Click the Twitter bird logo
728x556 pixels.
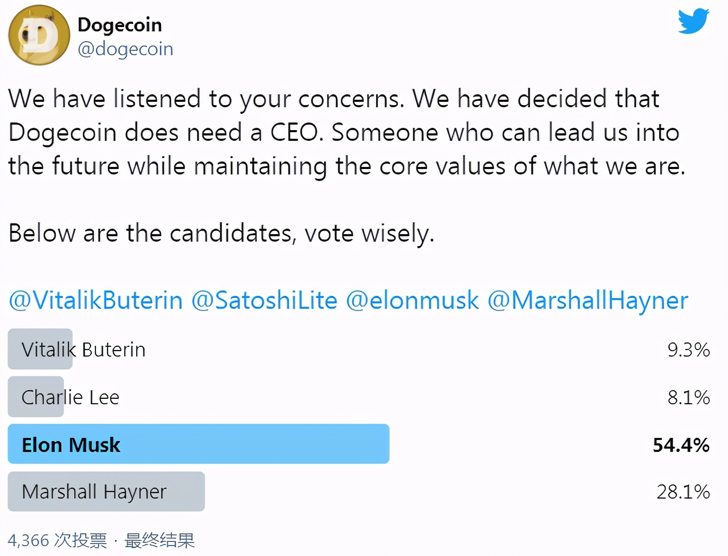(x=693, y=22)
